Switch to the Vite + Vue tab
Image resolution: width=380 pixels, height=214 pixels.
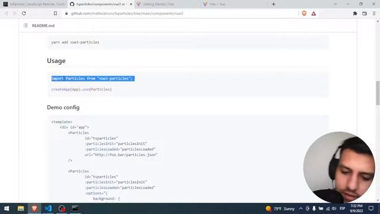(233, 4)
